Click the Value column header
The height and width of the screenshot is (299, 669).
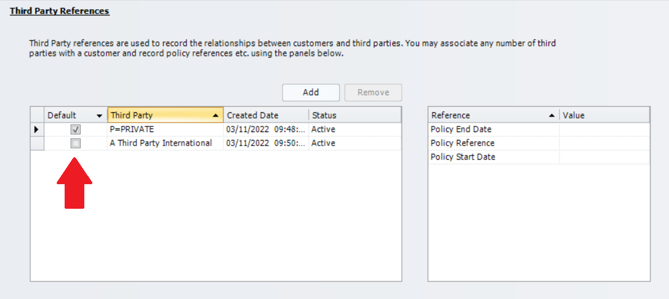604,115
